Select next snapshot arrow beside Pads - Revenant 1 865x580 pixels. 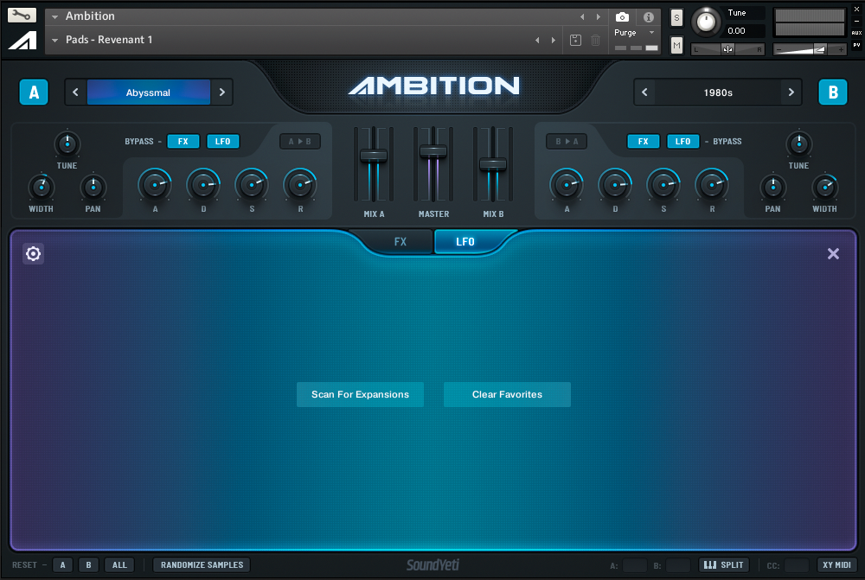point(554,41)
